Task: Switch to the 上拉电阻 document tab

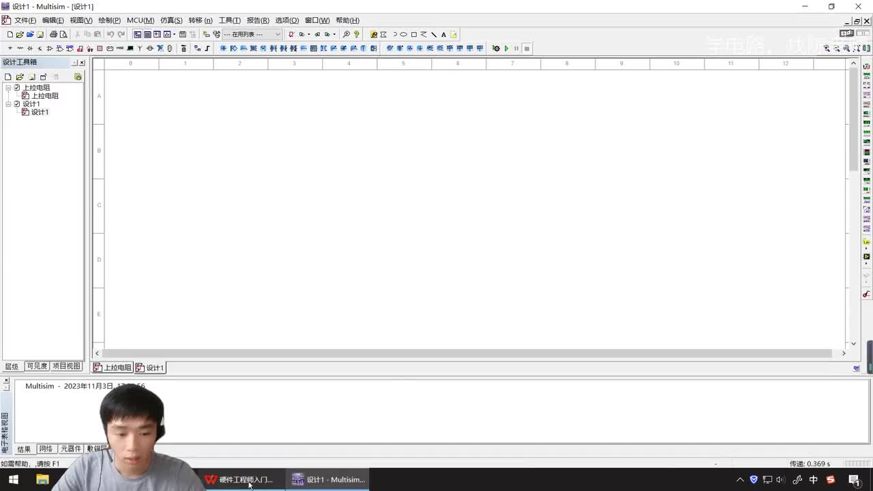Action: tap(113, 368)
